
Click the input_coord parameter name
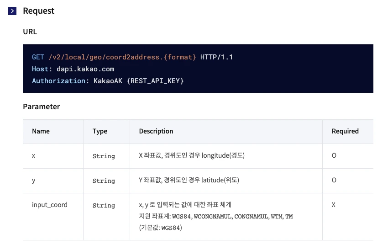(49, 205)
